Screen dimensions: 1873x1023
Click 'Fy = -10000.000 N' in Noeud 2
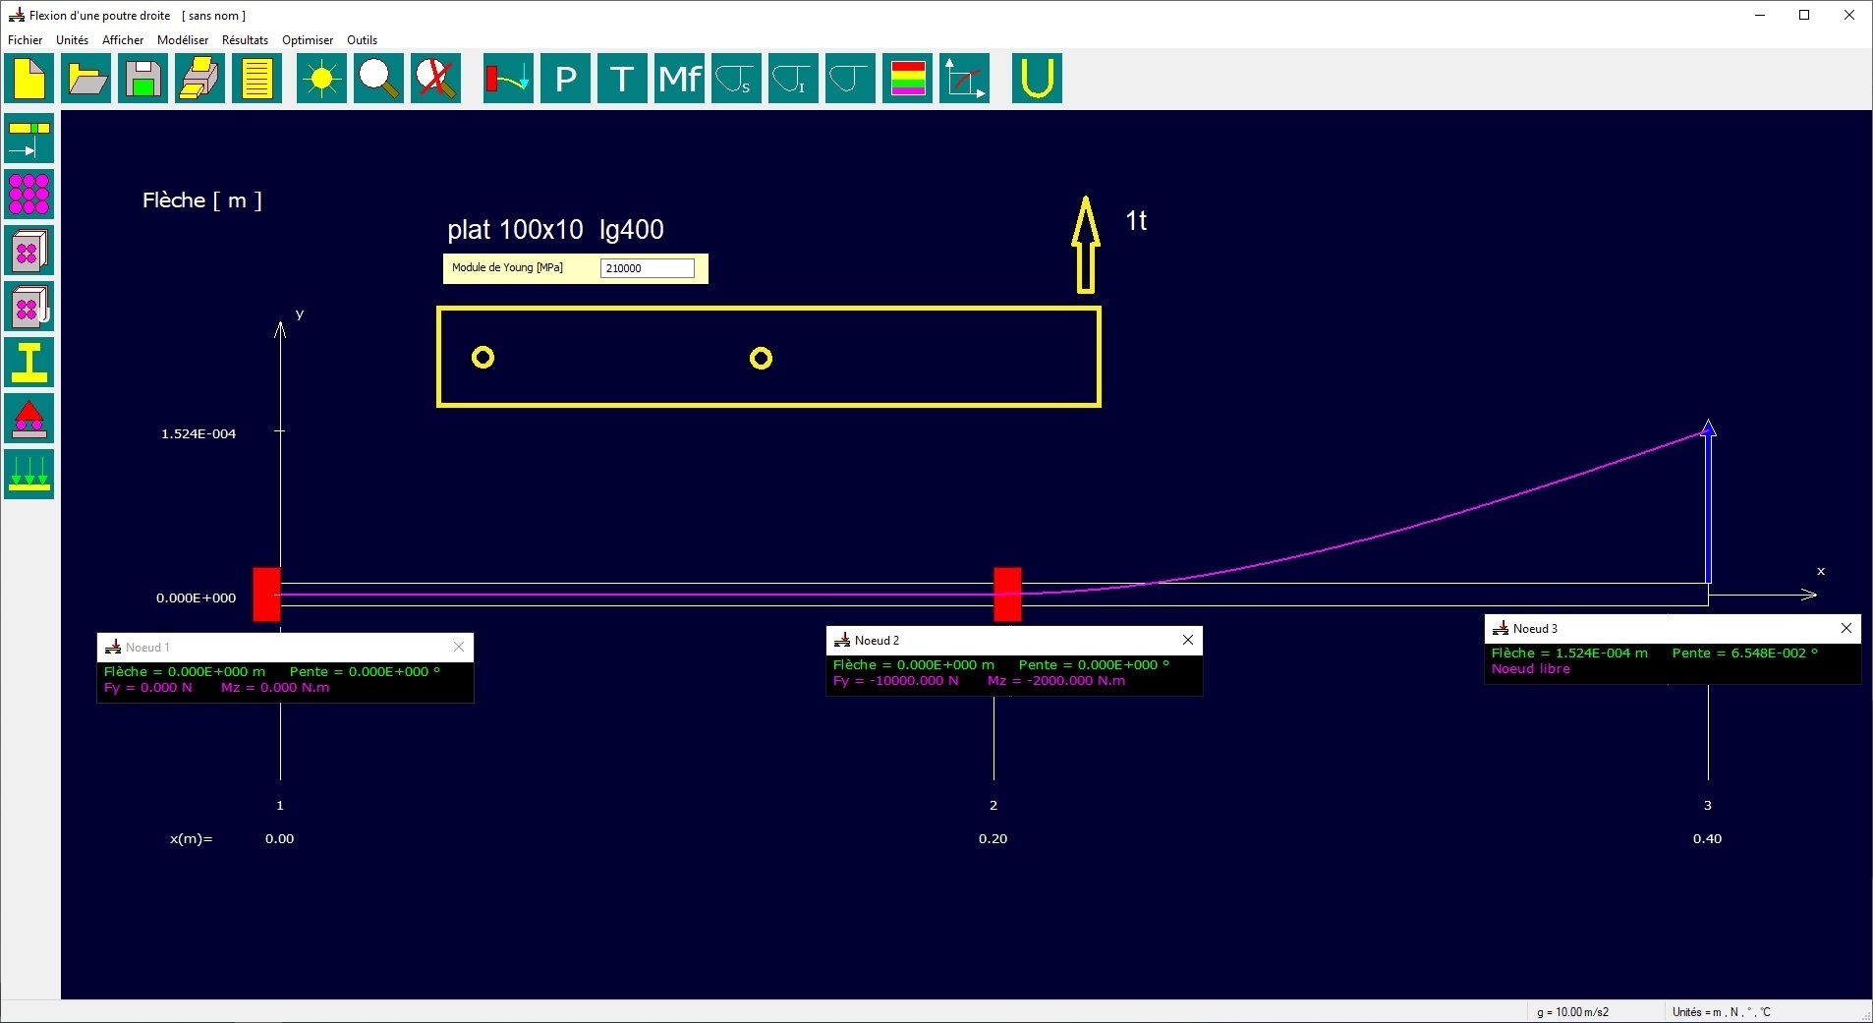click(x=895, y=680)
